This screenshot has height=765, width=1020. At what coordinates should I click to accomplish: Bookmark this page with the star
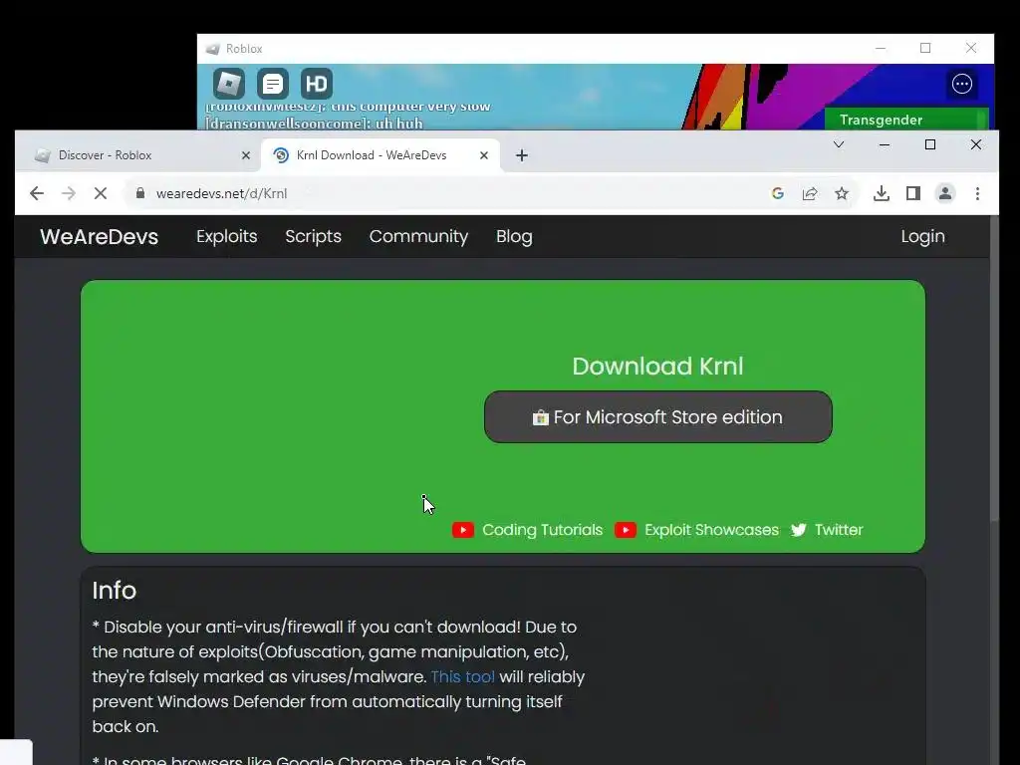coord(842,193)
